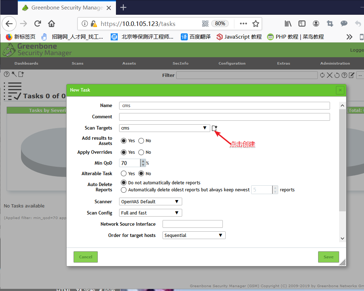Reset the filter to default icon
Screen dimensions: 364x291
point(337,75)
